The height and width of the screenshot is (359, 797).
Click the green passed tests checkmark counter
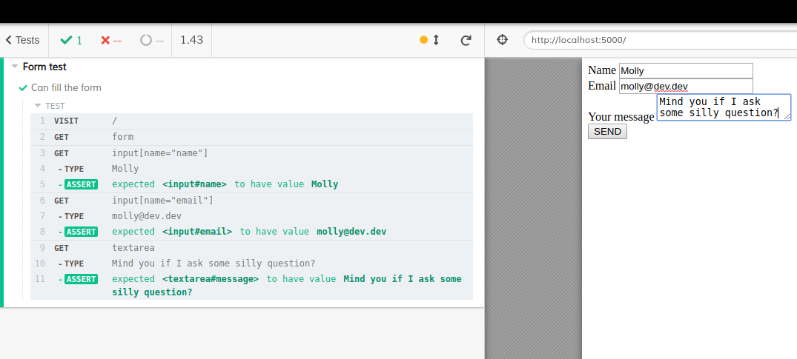(71, 40)
